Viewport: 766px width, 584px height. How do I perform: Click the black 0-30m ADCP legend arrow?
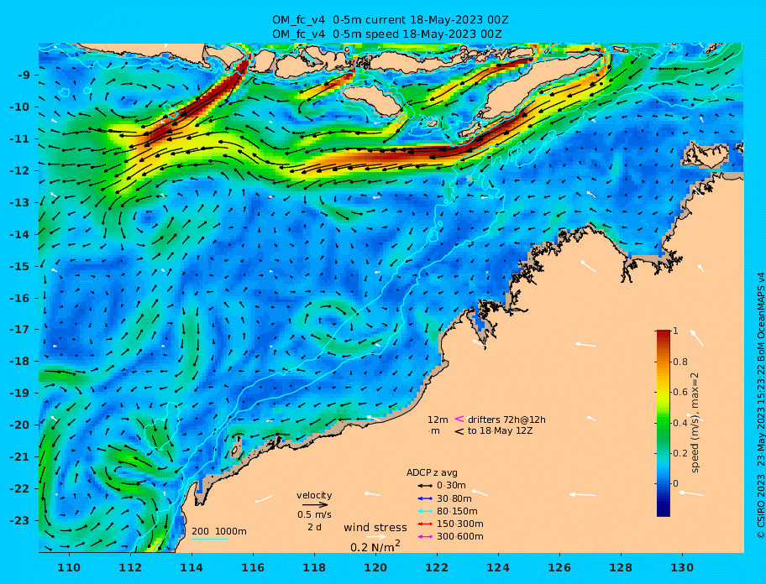pyautogui.click(x=425, y=486)
